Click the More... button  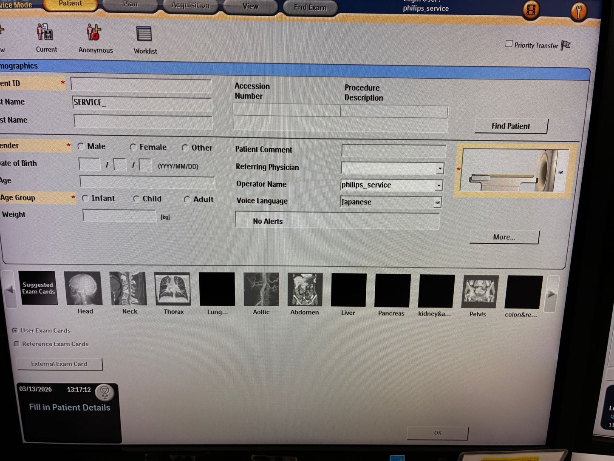504,237
